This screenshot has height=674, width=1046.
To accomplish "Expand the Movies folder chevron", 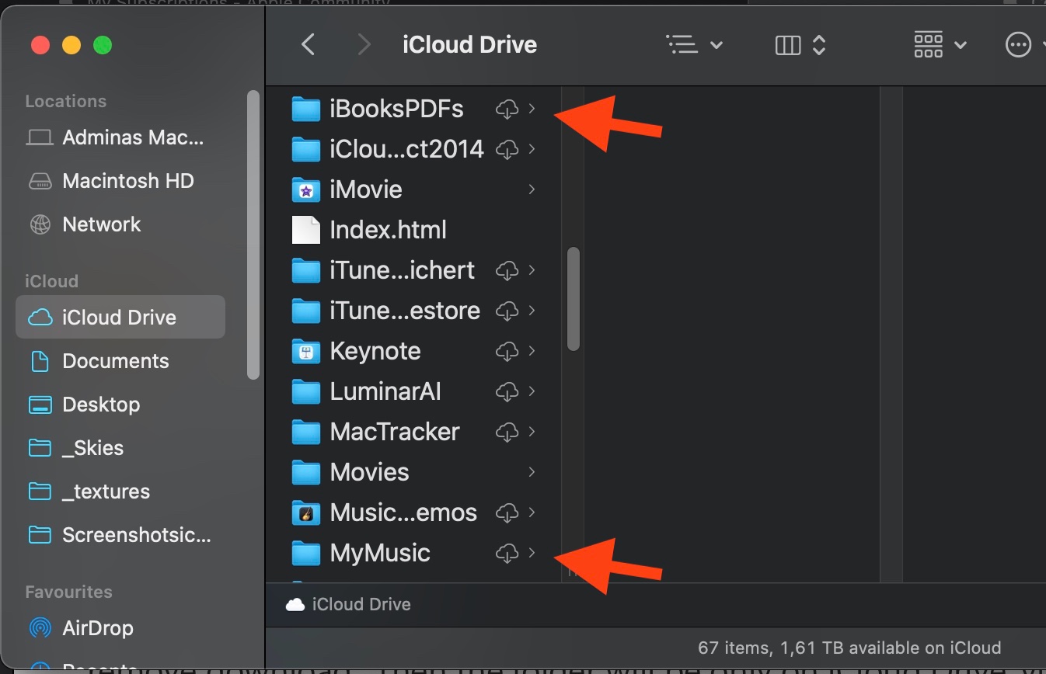I will click(532, 472).
